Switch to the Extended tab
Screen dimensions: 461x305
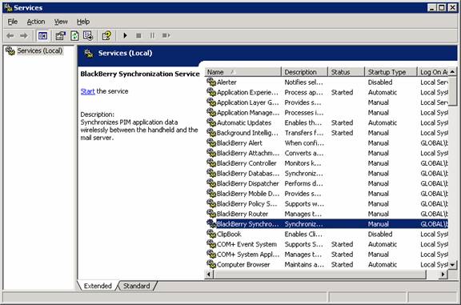coord(98,286)
